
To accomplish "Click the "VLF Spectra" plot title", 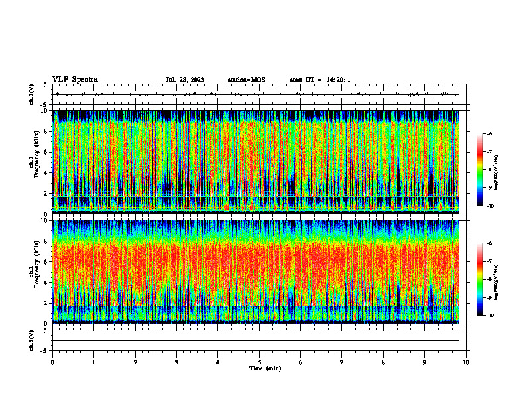I will click(x=75, y=80).
